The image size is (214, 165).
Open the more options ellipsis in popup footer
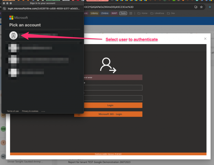point(43,111)
